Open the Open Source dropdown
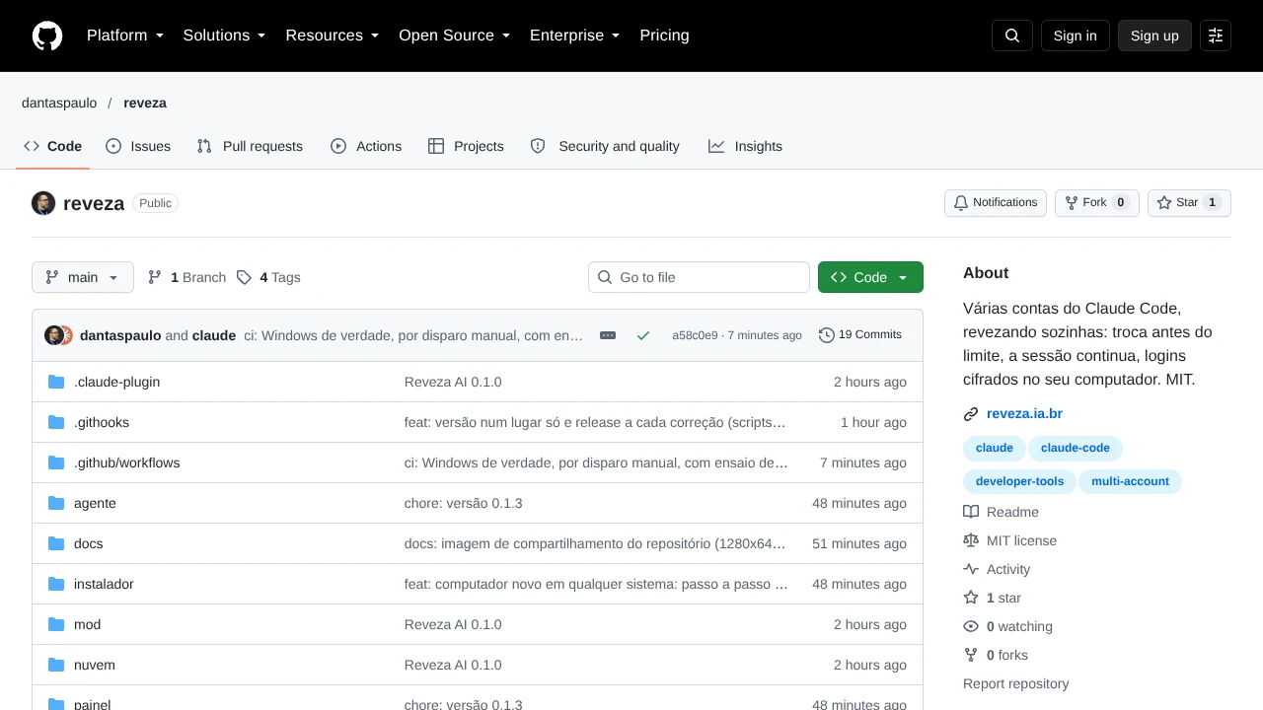The image size is (1263, 710). point(455,35)
